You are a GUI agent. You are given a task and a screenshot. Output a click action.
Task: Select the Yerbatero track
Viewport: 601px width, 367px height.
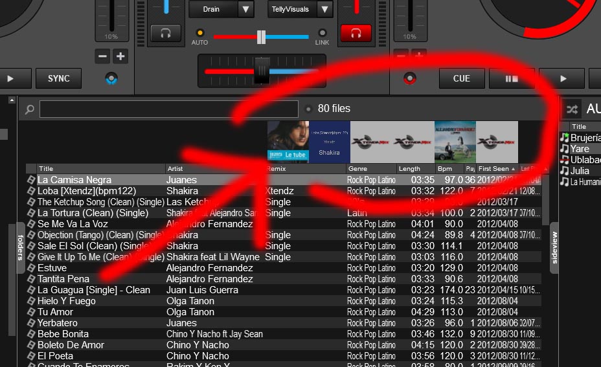coord(284,323)
